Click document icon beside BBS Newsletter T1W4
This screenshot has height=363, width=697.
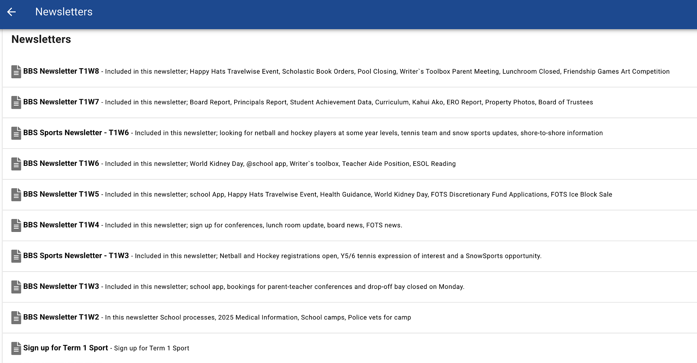click(x=16, y=225)
